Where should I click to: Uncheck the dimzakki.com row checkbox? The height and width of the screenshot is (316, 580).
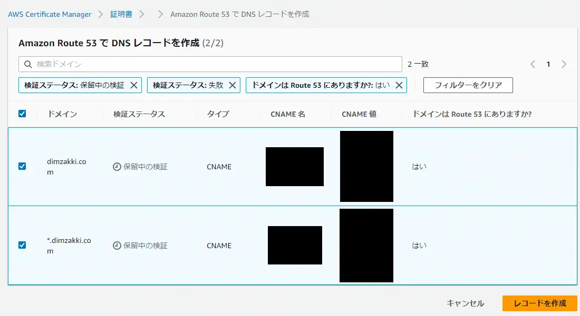[22, 167]
